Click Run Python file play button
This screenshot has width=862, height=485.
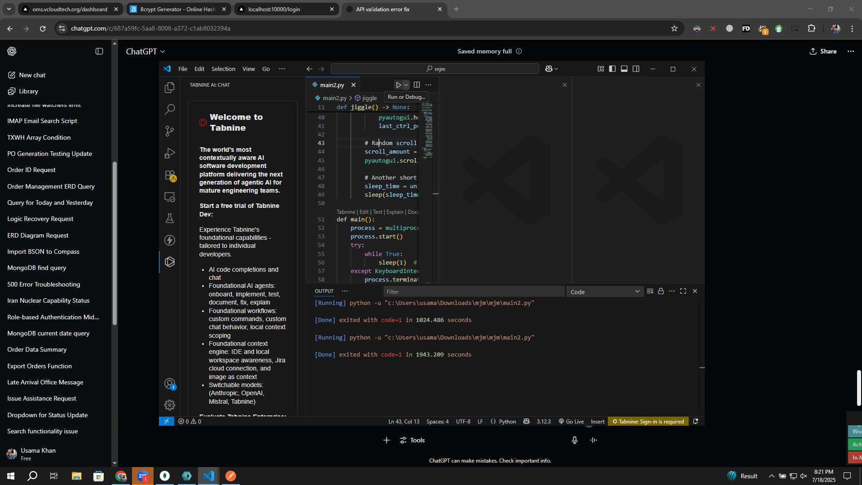coord(398,85)
